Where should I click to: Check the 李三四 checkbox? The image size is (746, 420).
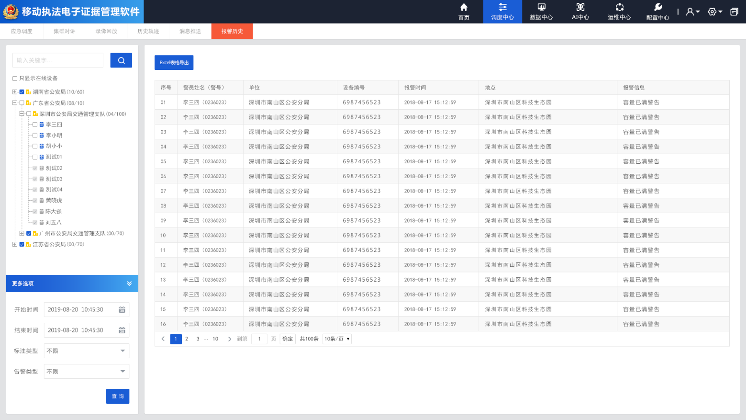[x=35, y=125]
